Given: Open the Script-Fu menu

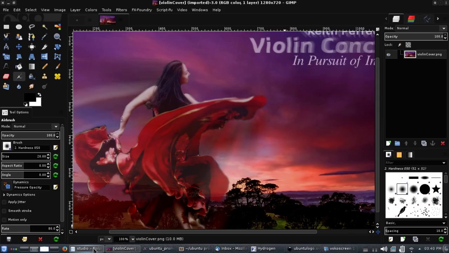Looking at the screenshot, I should (x=165, y=10).
